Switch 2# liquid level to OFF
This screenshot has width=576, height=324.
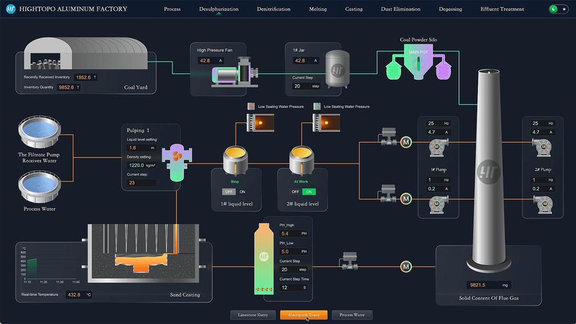click(295, 192)
